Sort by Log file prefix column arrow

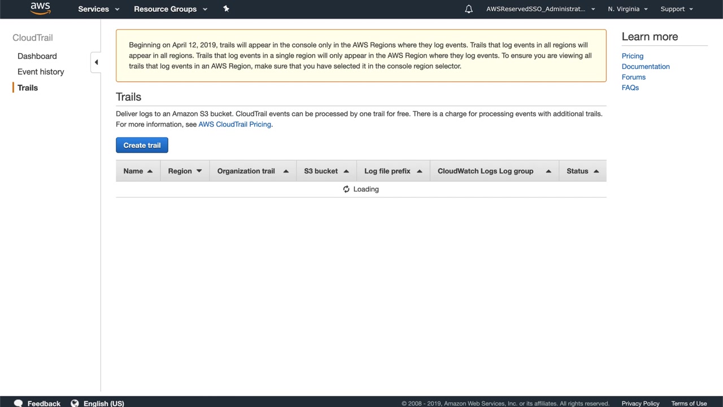tap(419, 171)
